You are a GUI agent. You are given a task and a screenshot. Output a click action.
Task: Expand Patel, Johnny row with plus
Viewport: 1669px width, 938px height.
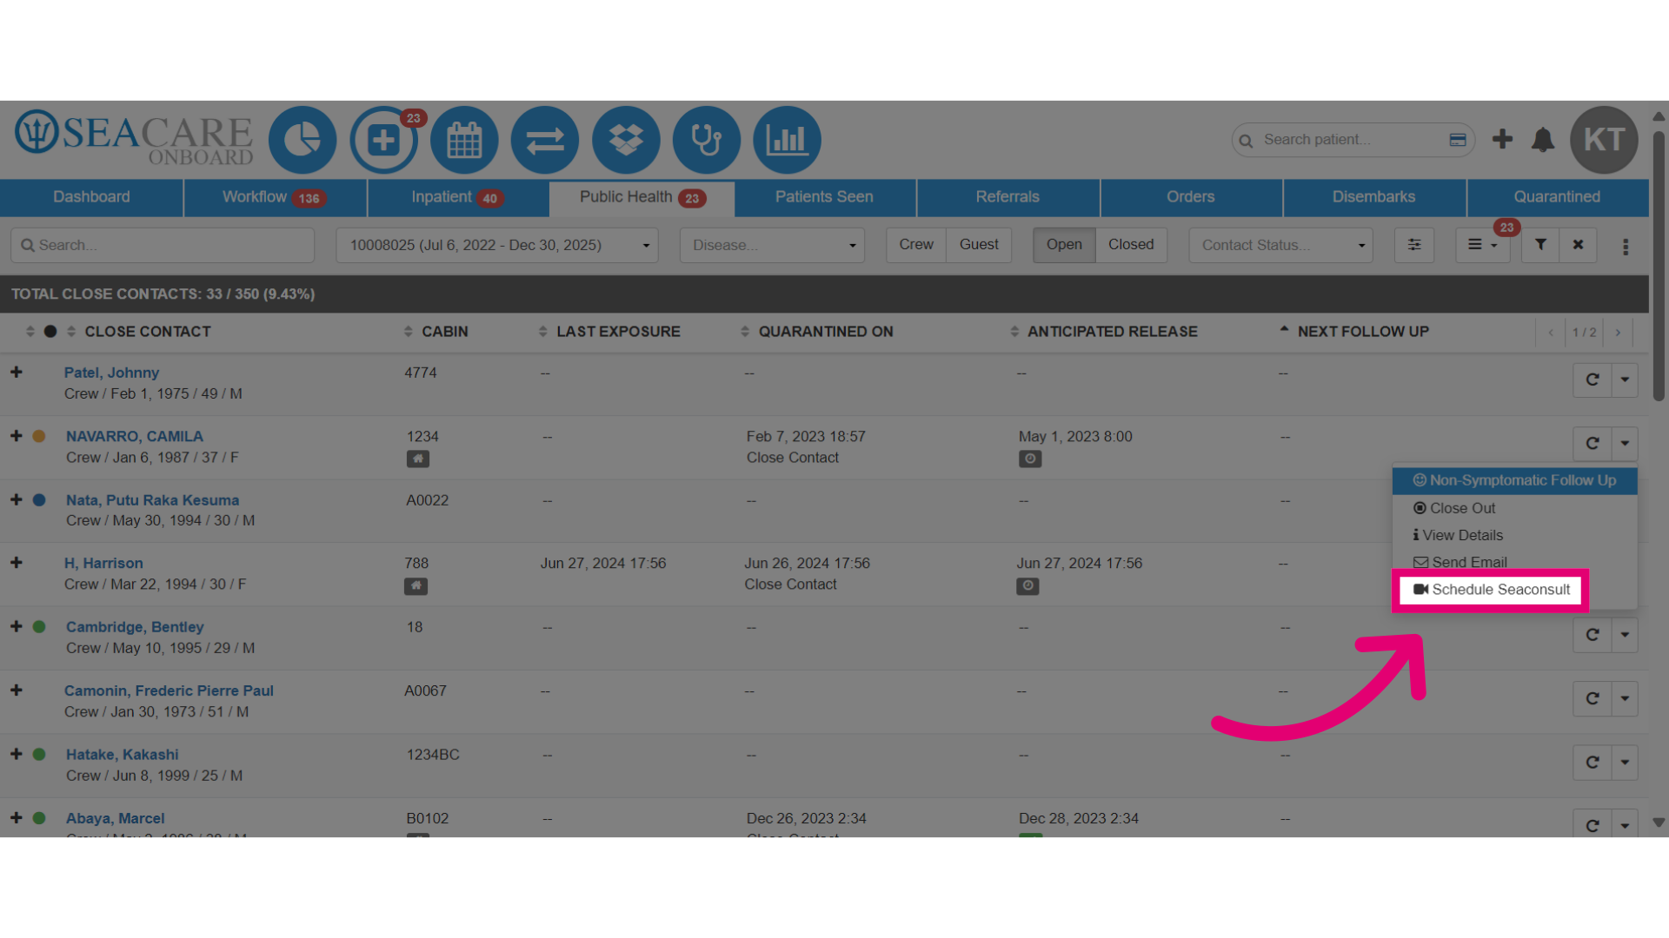tap(17, 372)
